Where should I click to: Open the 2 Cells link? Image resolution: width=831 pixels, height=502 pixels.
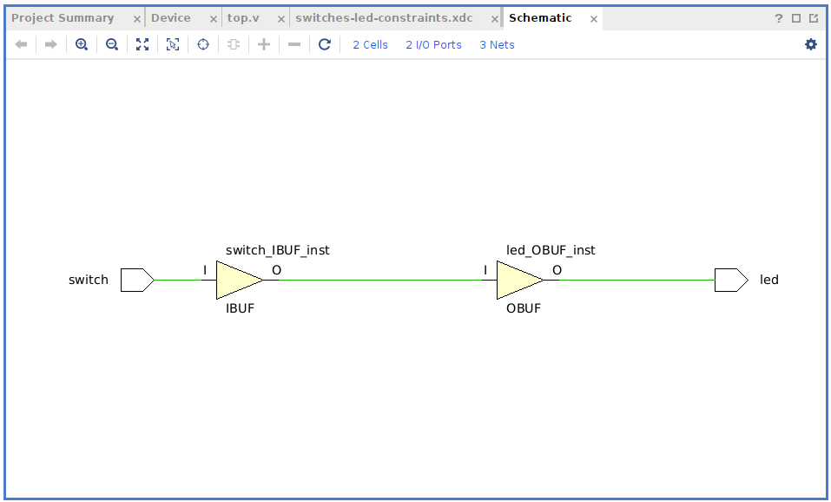pyautogui.click(x=370, y=44)
